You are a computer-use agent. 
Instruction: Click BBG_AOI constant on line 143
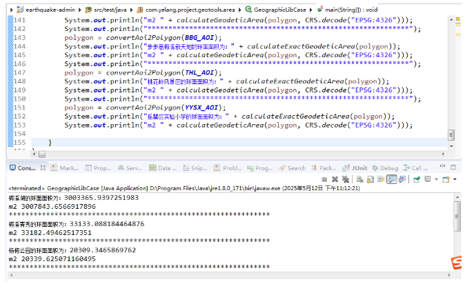[199, 38]
